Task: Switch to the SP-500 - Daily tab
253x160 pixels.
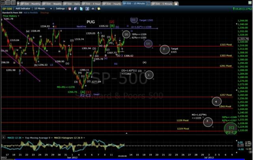Action: (x=72, y=4)
